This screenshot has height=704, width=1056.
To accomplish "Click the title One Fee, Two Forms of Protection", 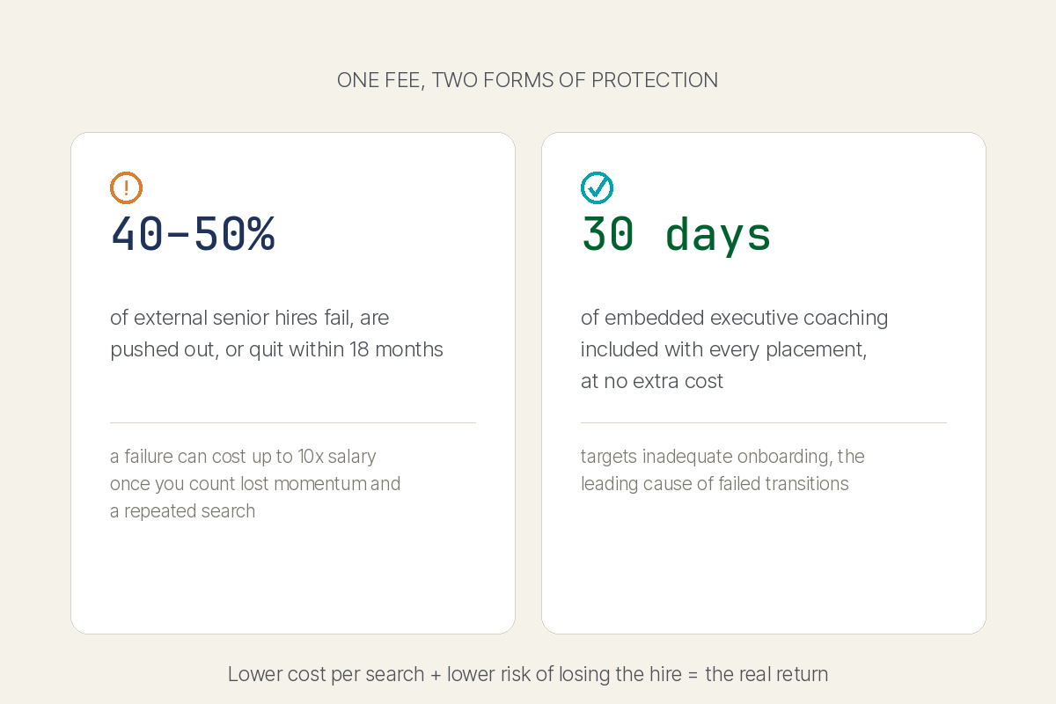I will pos(528,80).
